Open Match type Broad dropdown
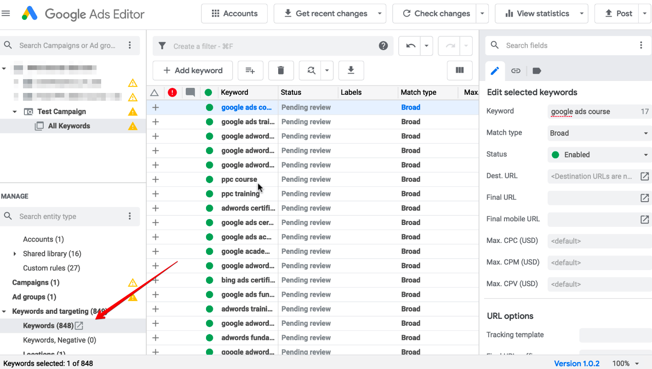The height and width of the screenshot is (369, 652). point(599,133)
